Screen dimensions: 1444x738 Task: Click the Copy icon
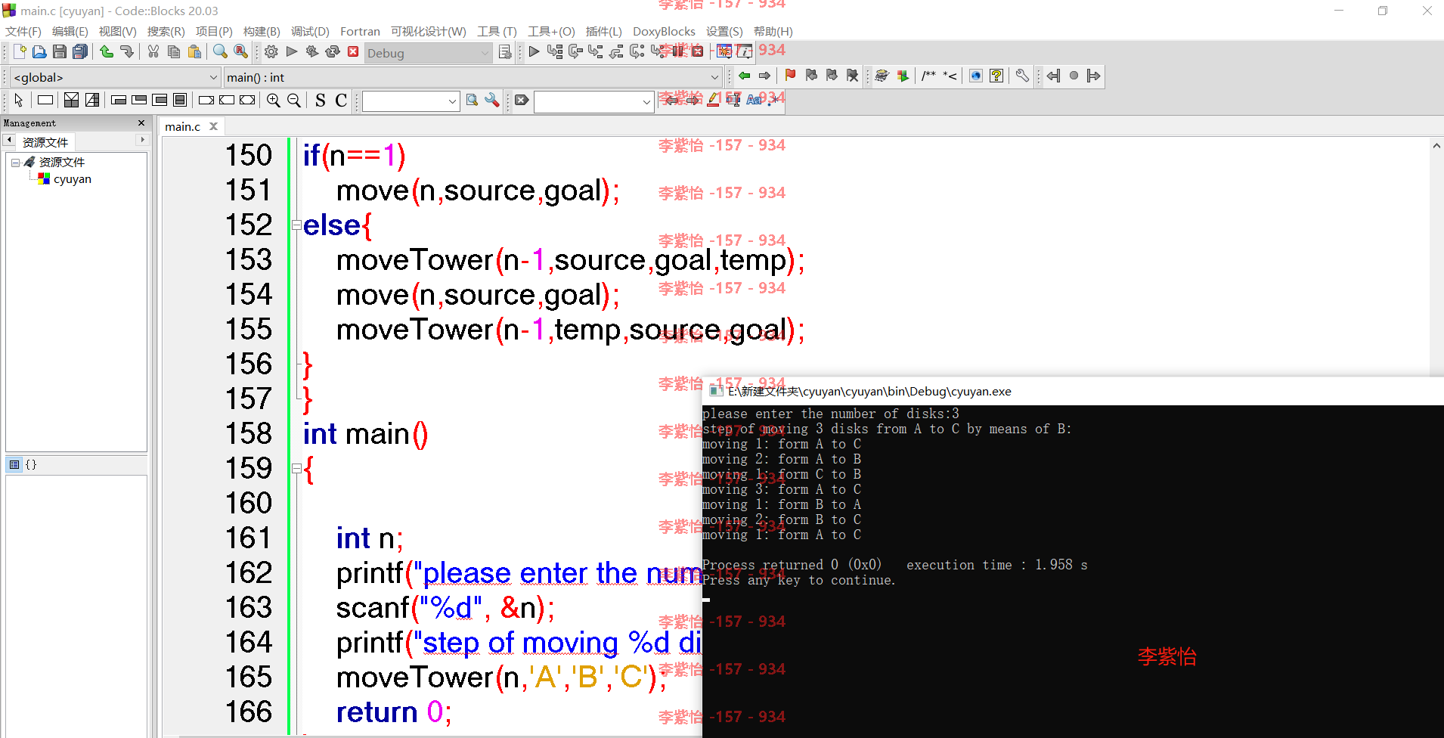(x=174, y=51)
